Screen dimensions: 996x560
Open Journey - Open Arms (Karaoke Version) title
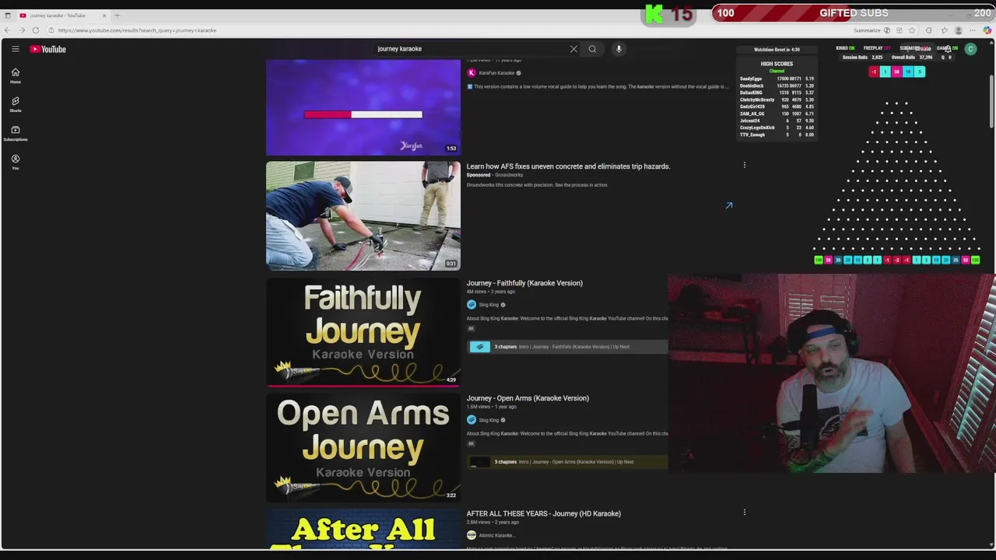pos(528,398)
